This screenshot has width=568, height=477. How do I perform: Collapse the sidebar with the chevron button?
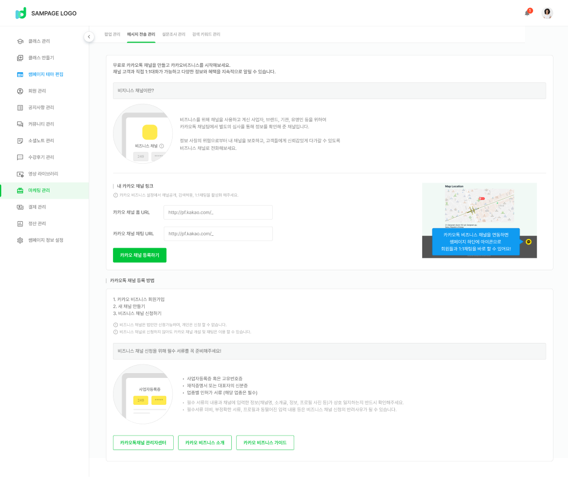[x=89, y=37]
